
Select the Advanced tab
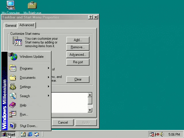pyautogui.click(x=27, y=25)
